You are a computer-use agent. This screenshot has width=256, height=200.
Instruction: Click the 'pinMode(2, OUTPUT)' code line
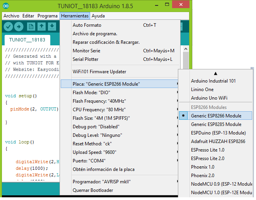coord(34,109)
